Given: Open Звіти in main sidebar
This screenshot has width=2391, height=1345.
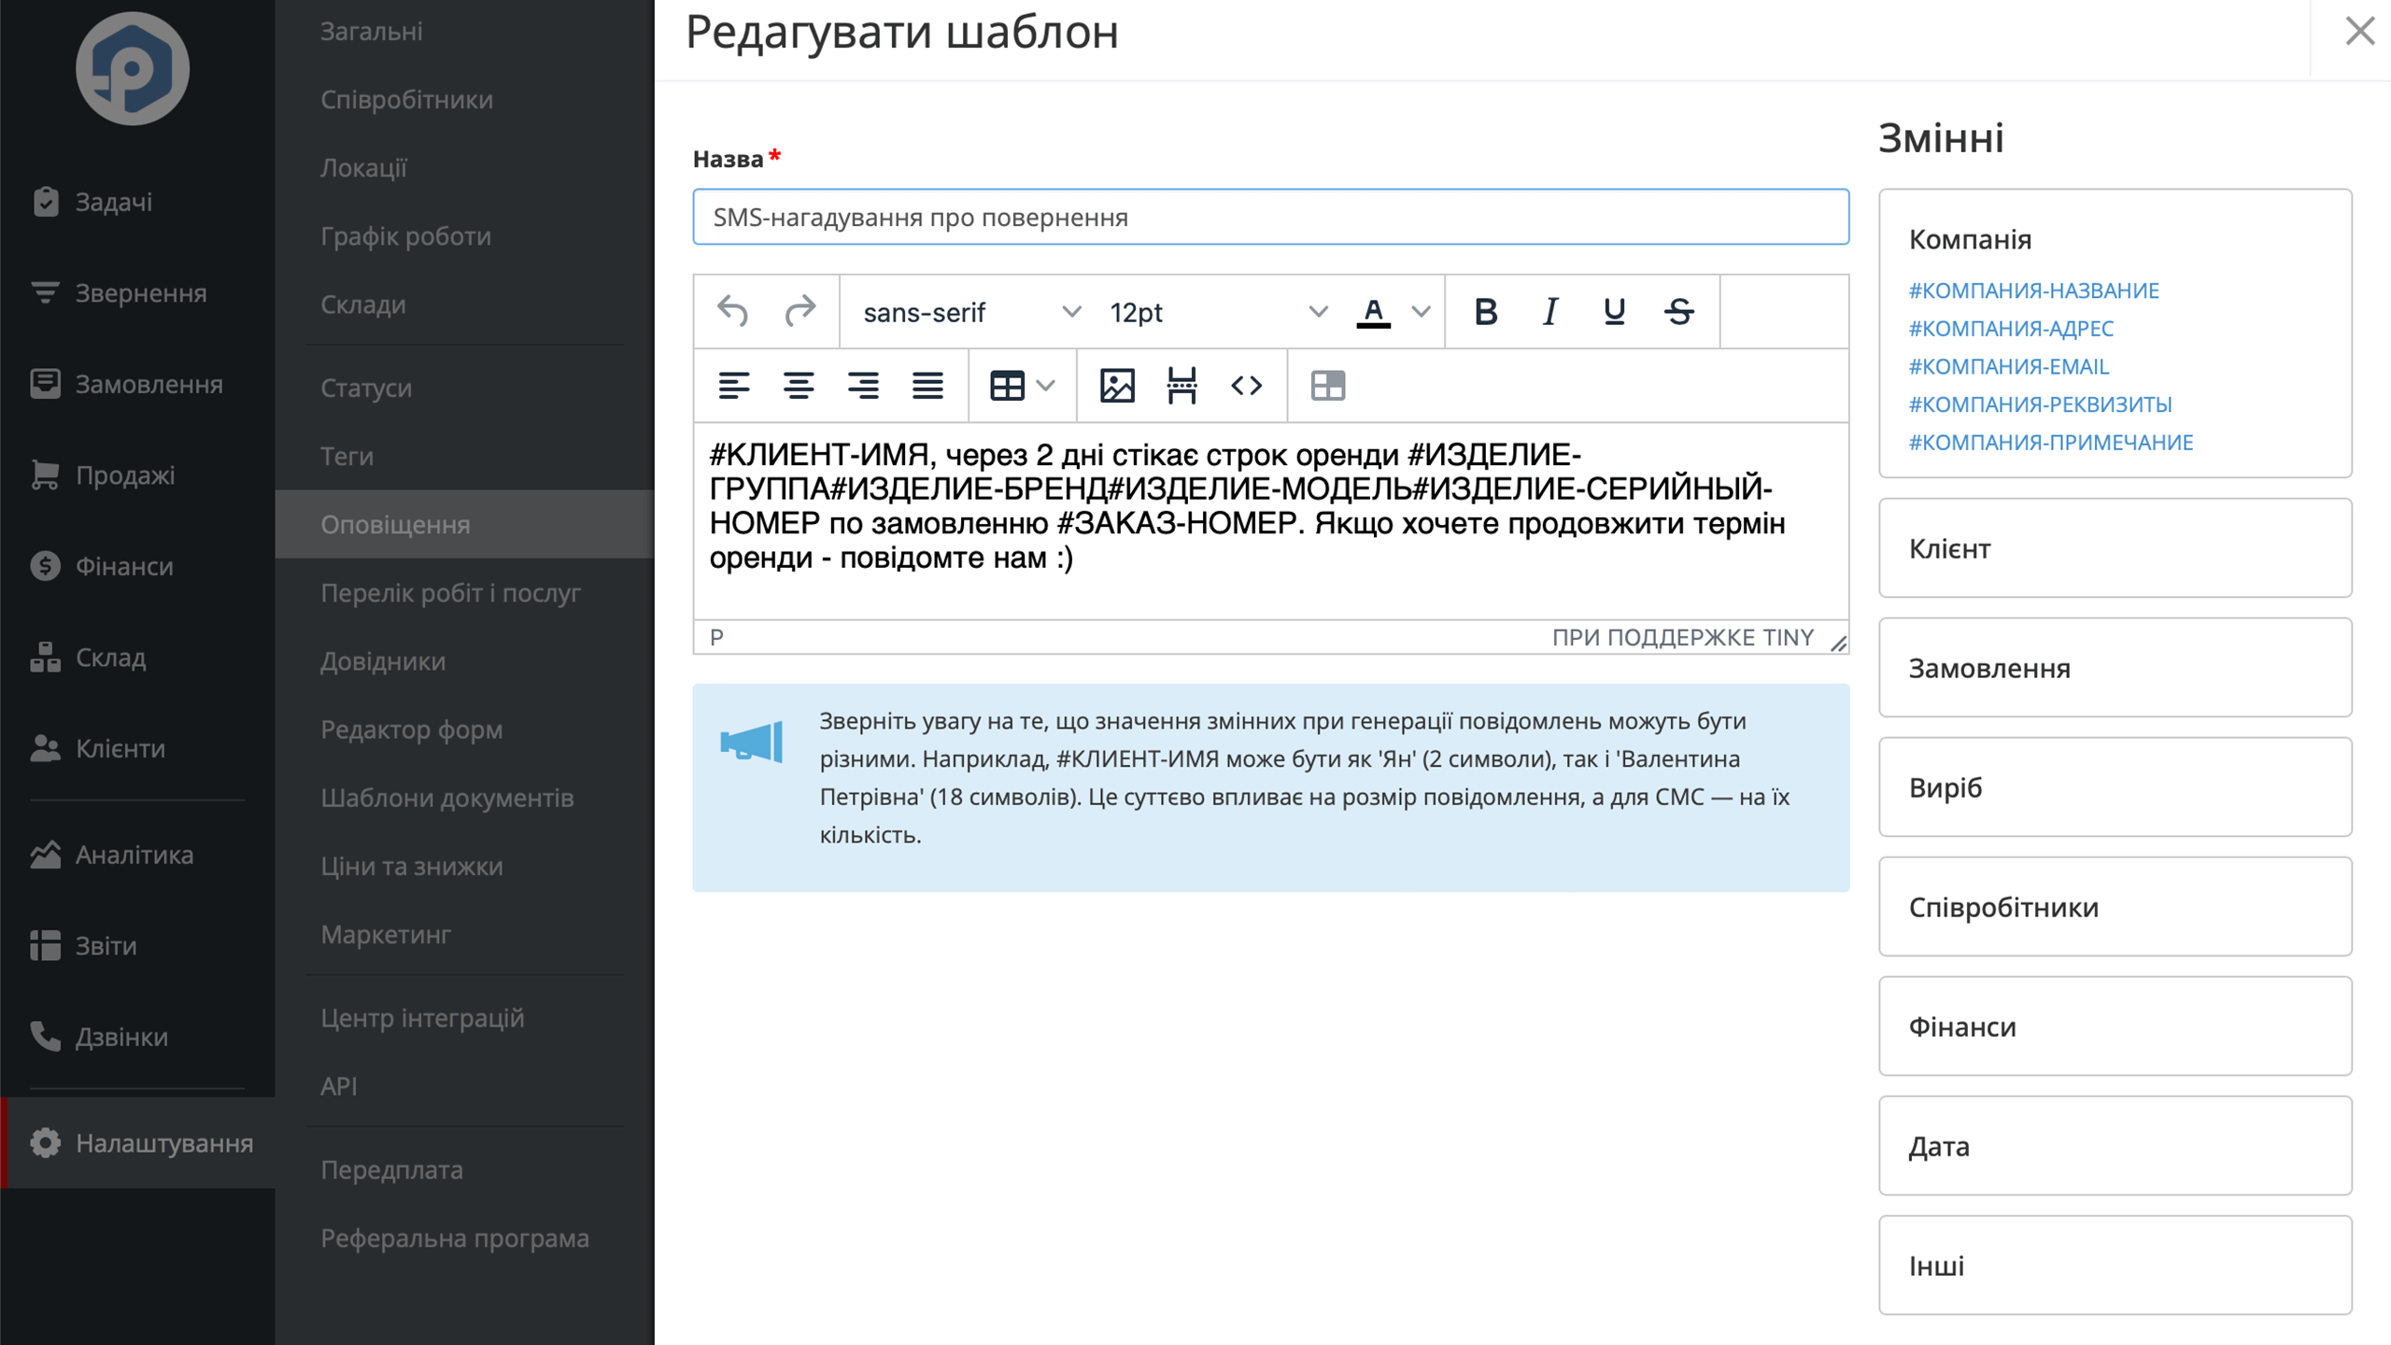Looking at the screenshot, I should (137, 945).
